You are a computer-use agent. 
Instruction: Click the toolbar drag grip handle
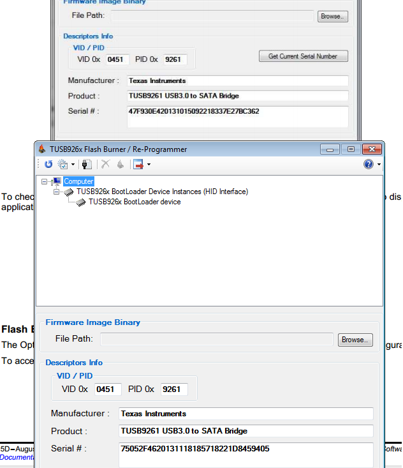tap(38, 164)
